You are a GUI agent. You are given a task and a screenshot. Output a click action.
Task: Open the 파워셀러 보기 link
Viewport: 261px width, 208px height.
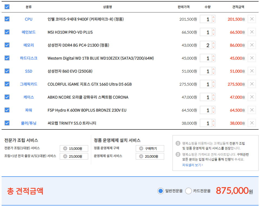(192, 165)
